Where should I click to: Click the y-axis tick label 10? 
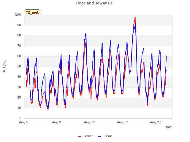pos(19,108)
